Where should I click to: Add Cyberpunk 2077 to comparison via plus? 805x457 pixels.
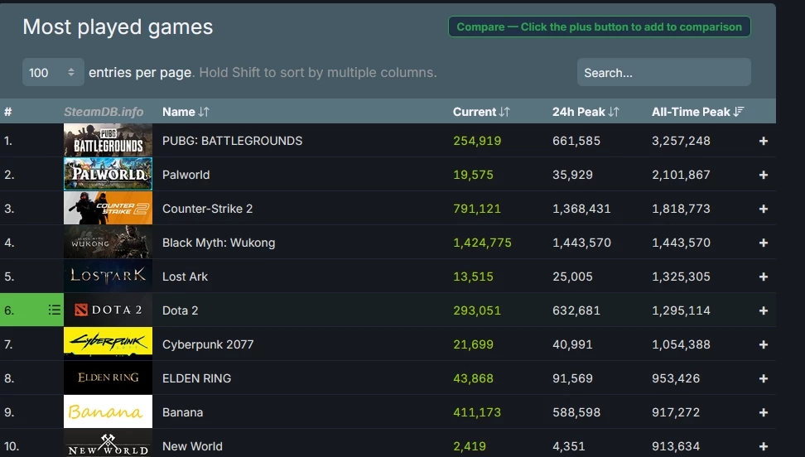click(x=763, y=344)
